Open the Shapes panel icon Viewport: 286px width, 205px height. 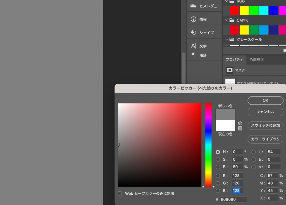click(193, 33)
